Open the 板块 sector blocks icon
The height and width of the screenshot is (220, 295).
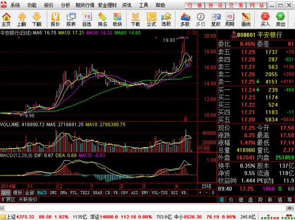(x=117, y=19)
